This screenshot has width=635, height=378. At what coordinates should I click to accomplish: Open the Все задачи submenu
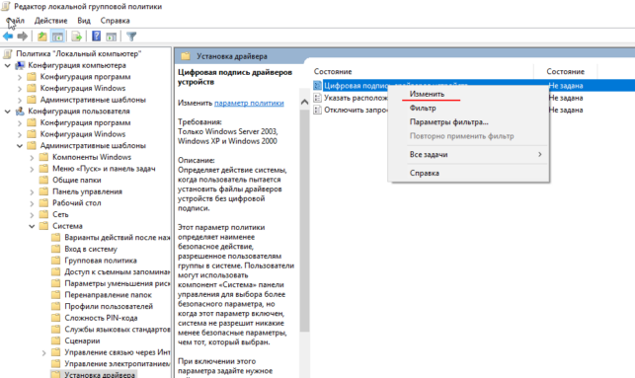pyautogui.click(x=468, y=154)
